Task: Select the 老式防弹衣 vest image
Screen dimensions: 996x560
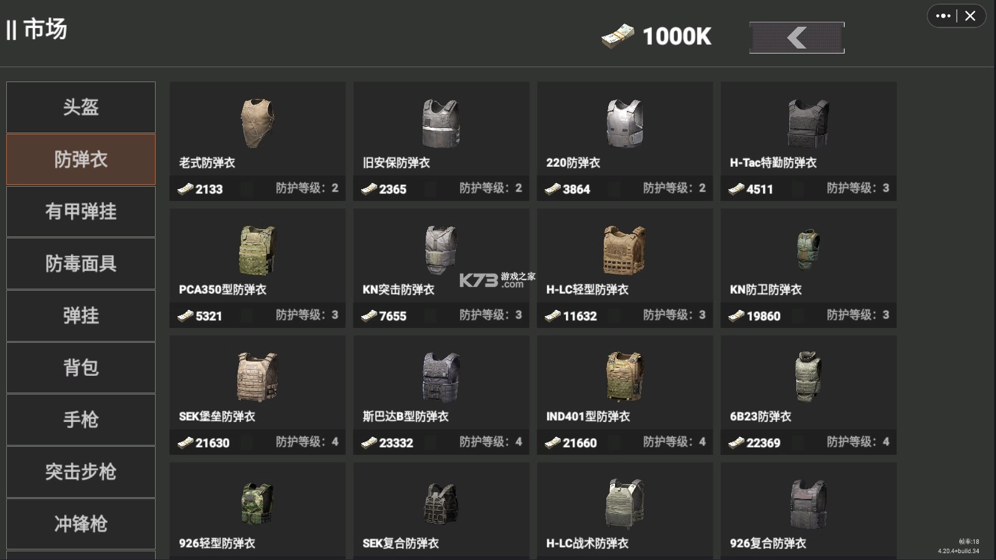Action: pos(257,123)
